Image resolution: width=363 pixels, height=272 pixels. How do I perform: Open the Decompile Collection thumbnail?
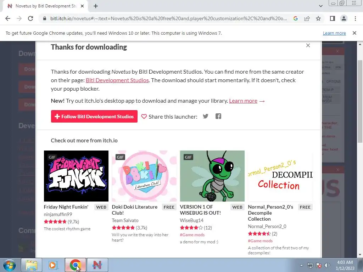(280, 176)
